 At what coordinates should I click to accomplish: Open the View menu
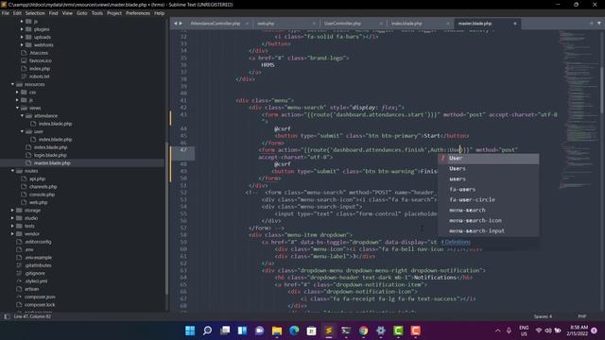click(x=67, y=13)
